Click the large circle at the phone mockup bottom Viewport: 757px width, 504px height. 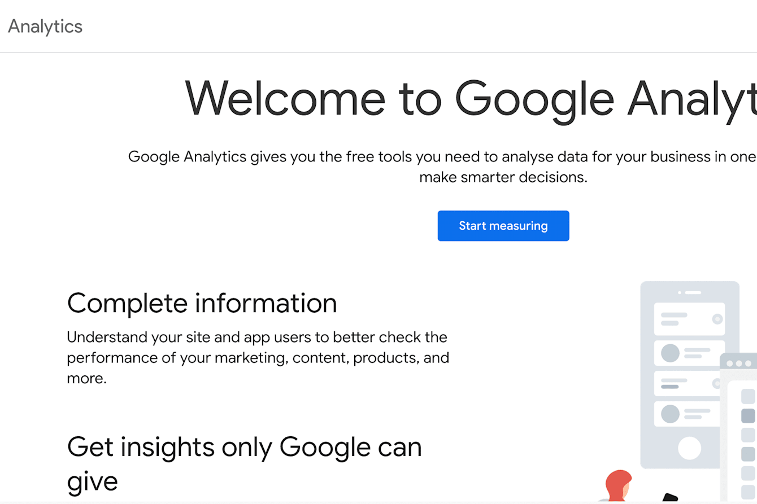click(x=689, y=447)
